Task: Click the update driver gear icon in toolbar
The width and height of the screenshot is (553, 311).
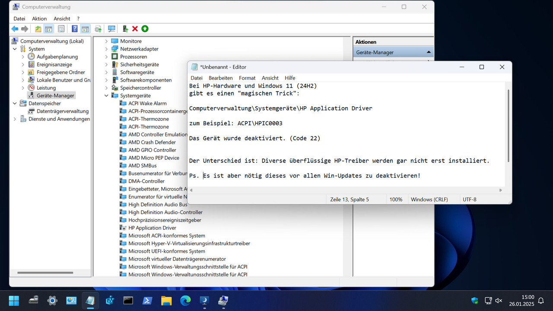Action: click(98, 29)
